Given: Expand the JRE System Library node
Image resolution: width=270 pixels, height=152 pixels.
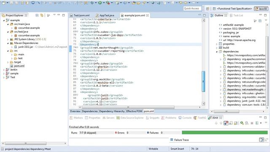Looking at the screenshot, I should [x=8, y=39].
